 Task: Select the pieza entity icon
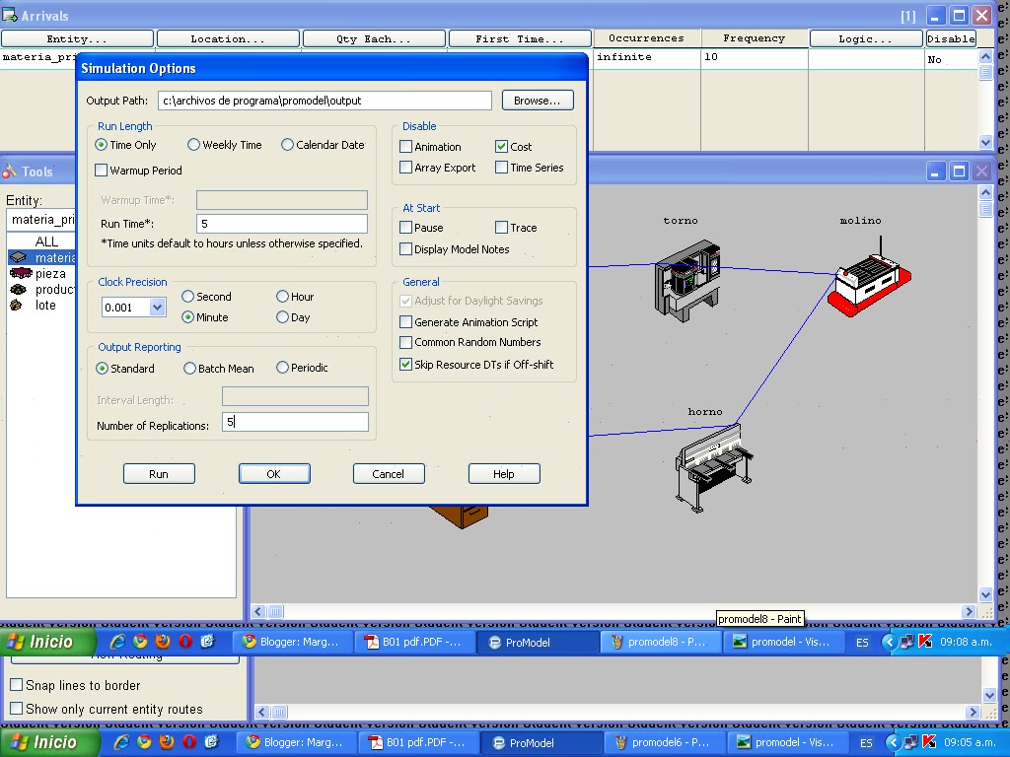click(x=24, y=274)
